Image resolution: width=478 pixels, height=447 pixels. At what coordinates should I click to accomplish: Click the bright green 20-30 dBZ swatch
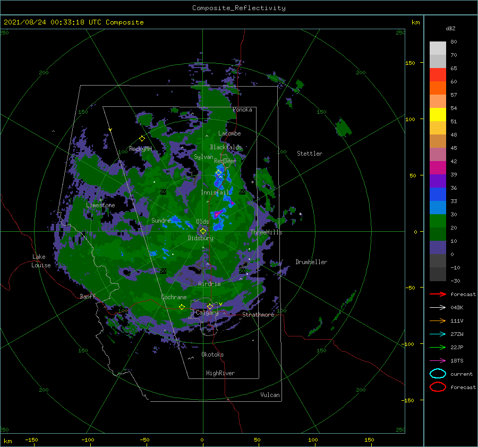click(x=438, y=221)
